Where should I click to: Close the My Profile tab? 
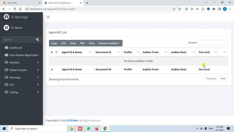(x=40, y=3)
